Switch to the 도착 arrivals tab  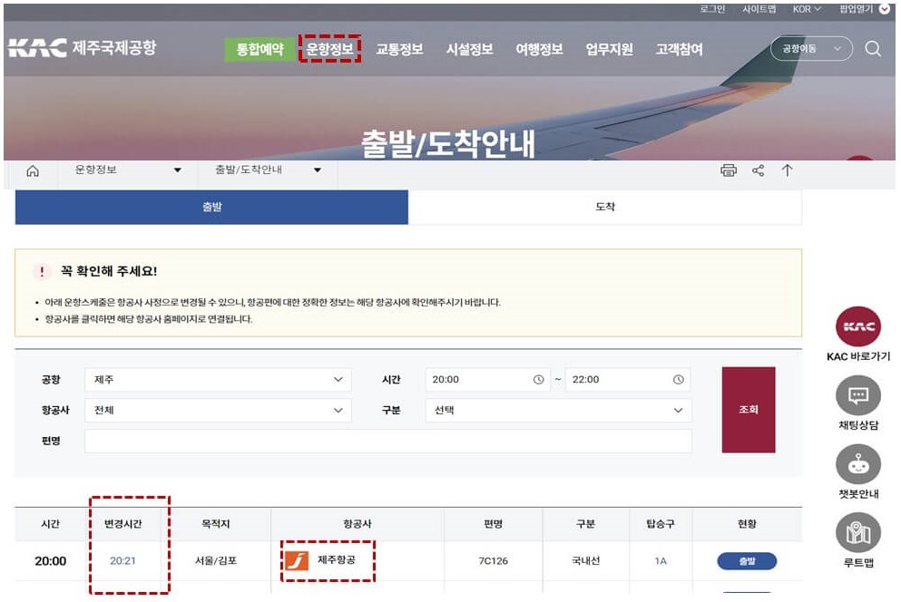pyautogui.click(x=606, y=206)
